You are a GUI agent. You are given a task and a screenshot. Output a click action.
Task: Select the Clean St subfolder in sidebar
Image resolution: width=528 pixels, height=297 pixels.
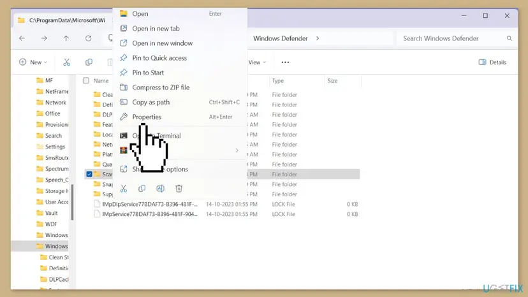coord(58,257)
